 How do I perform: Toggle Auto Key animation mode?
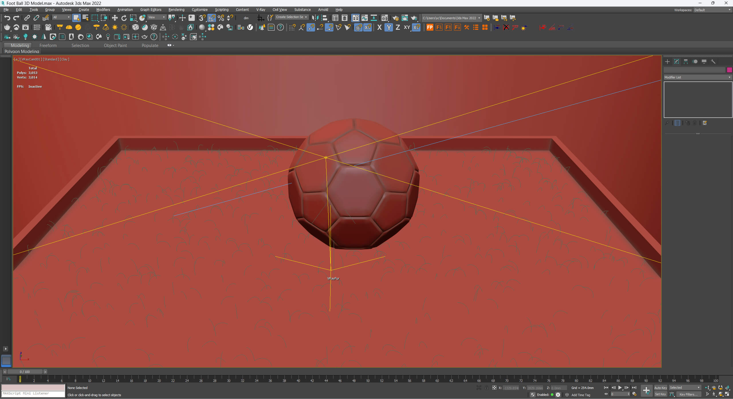tap(661, 388)
